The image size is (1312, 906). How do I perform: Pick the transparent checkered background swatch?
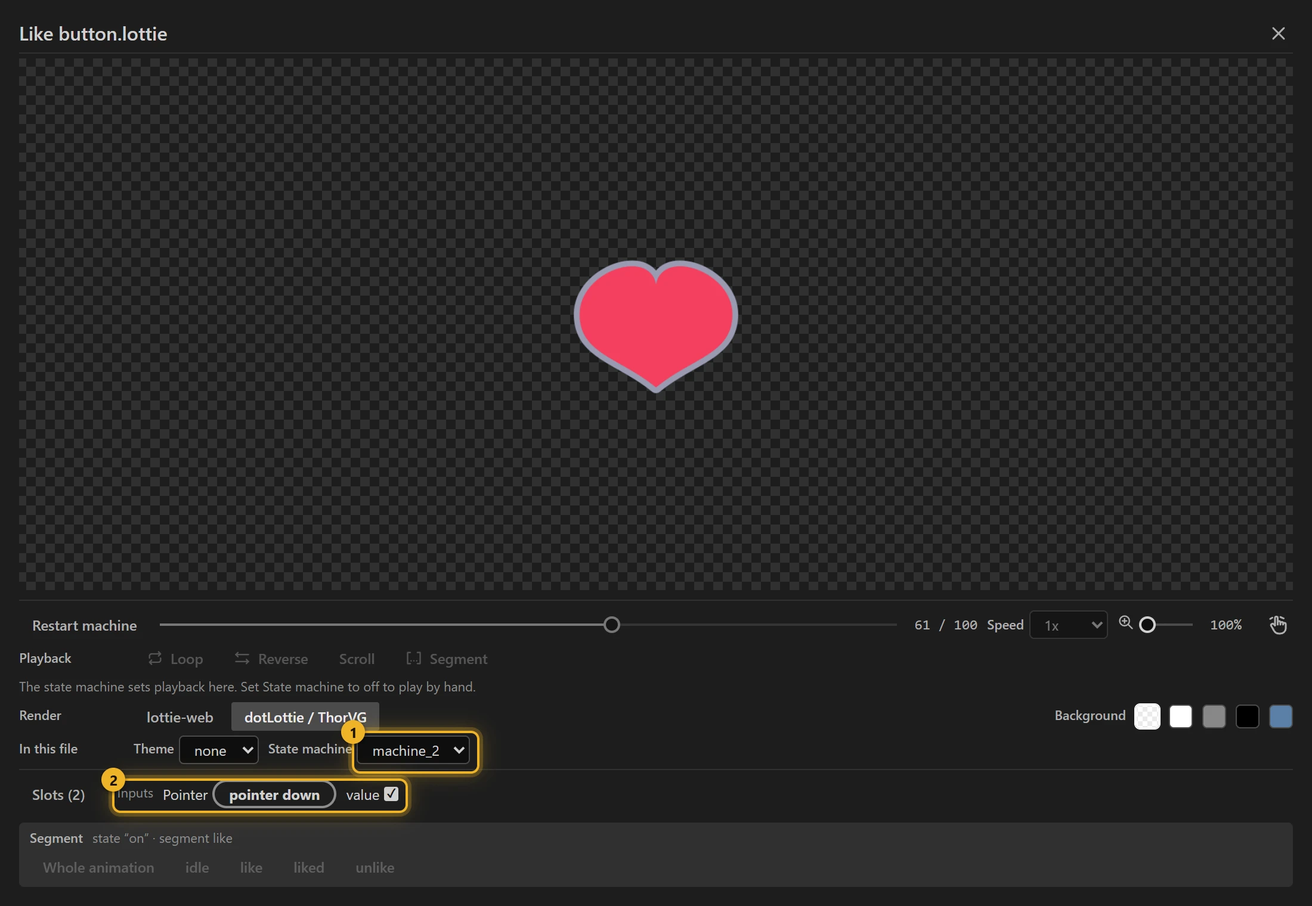pyautogui.click(x=1147, y=716)
